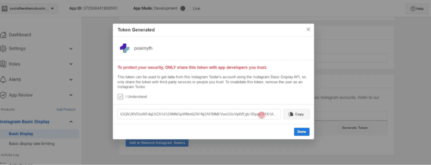This screenshot has height=165, width=431.
Task: Expand the Roles sidebar section
Action: pyautogui.click(x=71, y=64)
